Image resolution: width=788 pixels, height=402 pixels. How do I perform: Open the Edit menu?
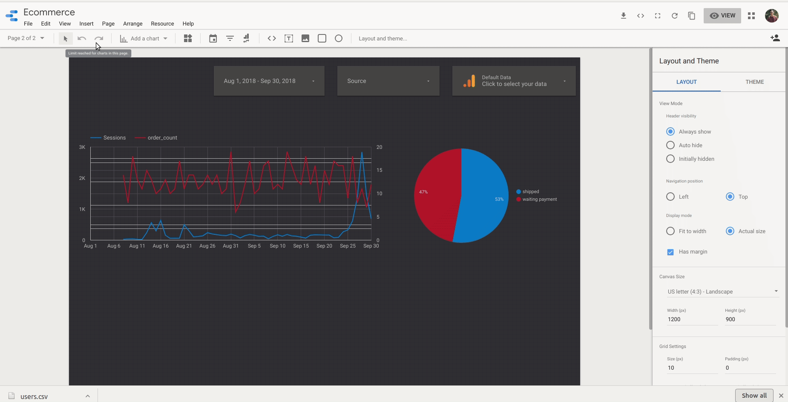click(46, 24)
